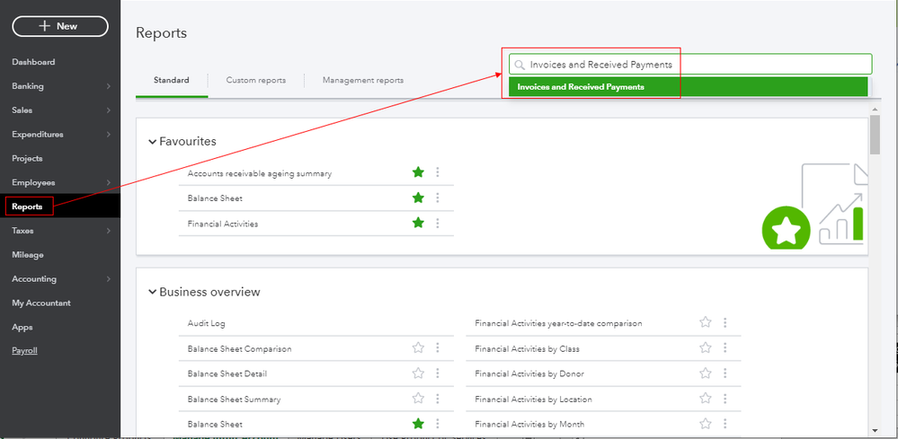Unfavourite the Financial Activities report star
Screen dimensions: 898x439
[418, 223]
